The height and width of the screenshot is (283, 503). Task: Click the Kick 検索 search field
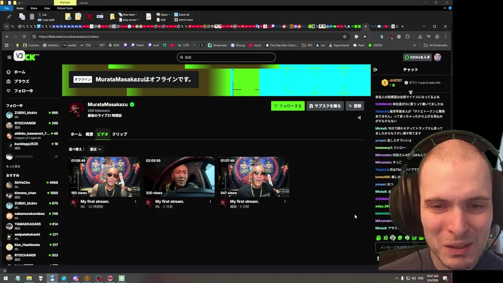point(226,57)
